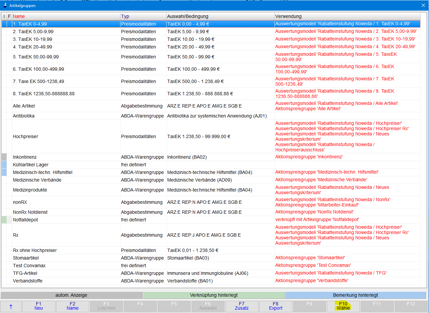Click the F7 Zusatz button
Viewport: 429px width, 313px height.
[x=242, y=306]
